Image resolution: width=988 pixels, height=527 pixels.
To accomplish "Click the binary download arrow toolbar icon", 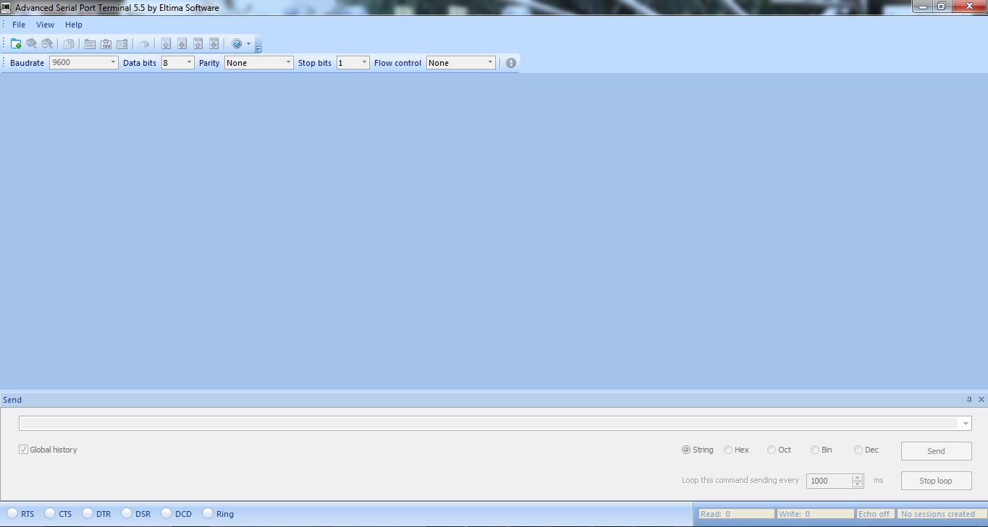I will click(x=214, y=44).
